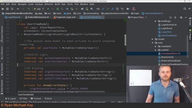Run the app with green play icon
Viewport: 192px width, 108px height.
[48, 9]
